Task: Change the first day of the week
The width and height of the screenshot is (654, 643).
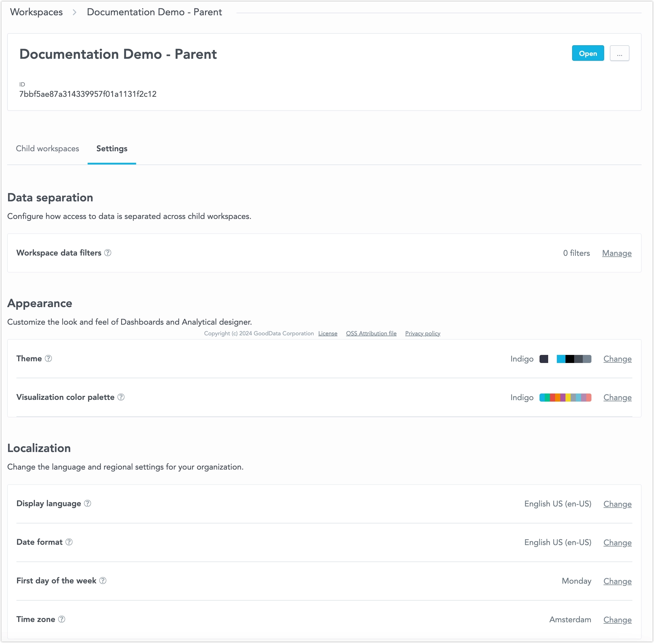Action: click(x=617, y=581)
